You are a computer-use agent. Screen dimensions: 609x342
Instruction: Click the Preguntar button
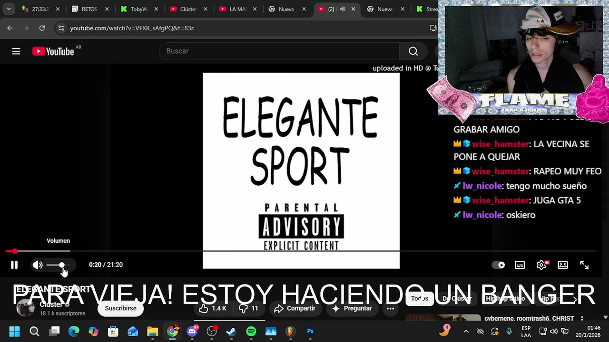(x=352, y=308)
